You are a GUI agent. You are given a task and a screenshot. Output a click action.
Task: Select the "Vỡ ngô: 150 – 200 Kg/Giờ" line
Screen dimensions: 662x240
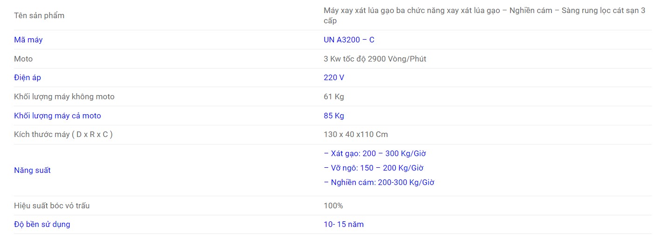373,168
